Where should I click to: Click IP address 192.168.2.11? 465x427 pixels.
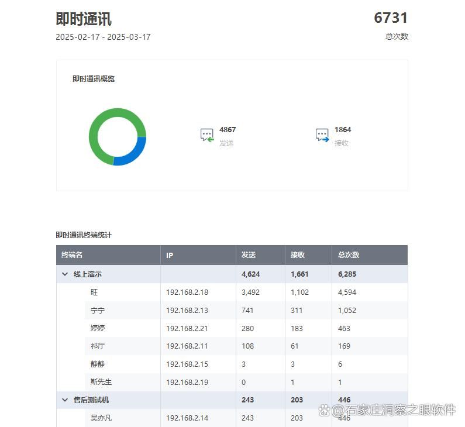pos(187,346)
